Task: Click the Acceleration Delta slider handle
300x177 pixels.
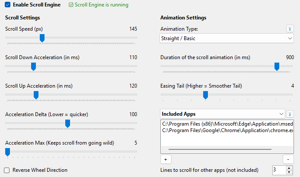Action: pyautogui.click(x=67, y=123)
